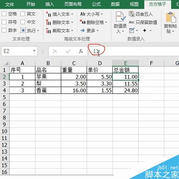Expand the 更多 options dropdown

tap(89, 31)
